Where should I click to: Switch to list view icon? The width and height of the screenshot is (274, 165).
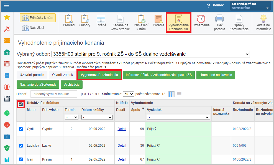[179, 94]
